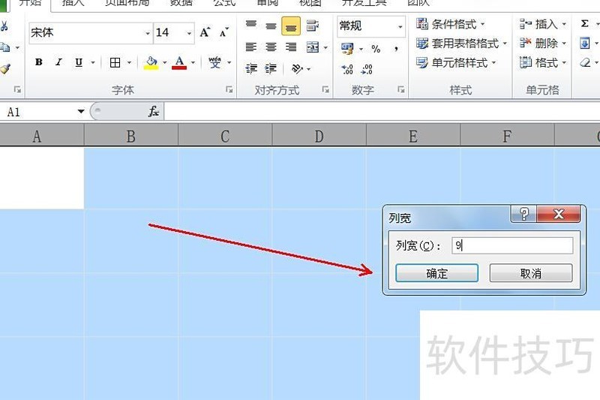Align text left
Image resolution: width=600 pixels, height=400 pixels.
(x=251, y=47)
